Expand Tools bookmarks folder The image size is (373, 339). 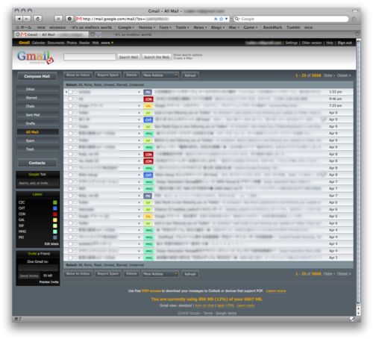point(182,28)
